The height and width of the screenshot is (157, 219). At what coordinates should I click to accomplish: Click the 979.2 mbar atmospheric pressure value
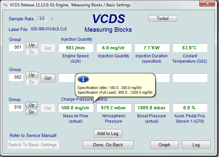tap(114, 108)
